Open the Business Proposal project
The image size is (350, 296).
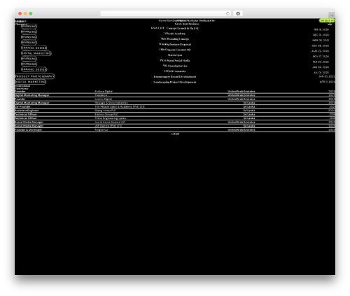[175, 44]
